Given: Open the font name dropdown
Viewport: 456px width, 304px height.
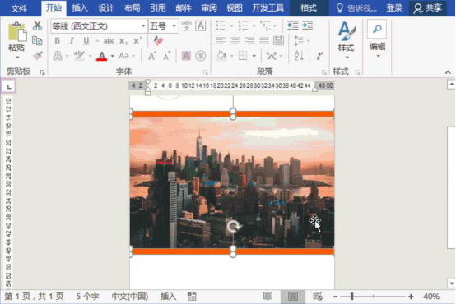Looking at the screenshot, I should tap(143, 26).
